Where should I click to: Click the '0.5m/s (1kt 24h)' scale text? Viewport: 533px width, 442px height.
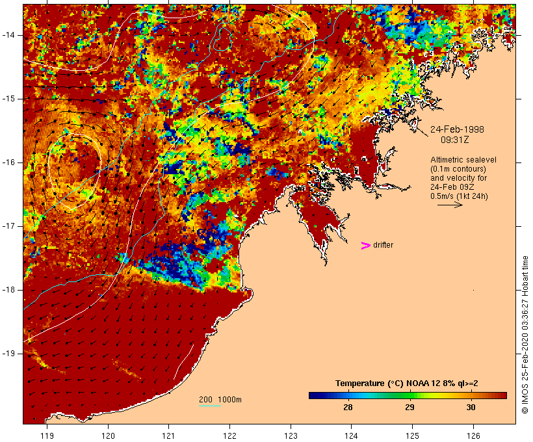460,196
